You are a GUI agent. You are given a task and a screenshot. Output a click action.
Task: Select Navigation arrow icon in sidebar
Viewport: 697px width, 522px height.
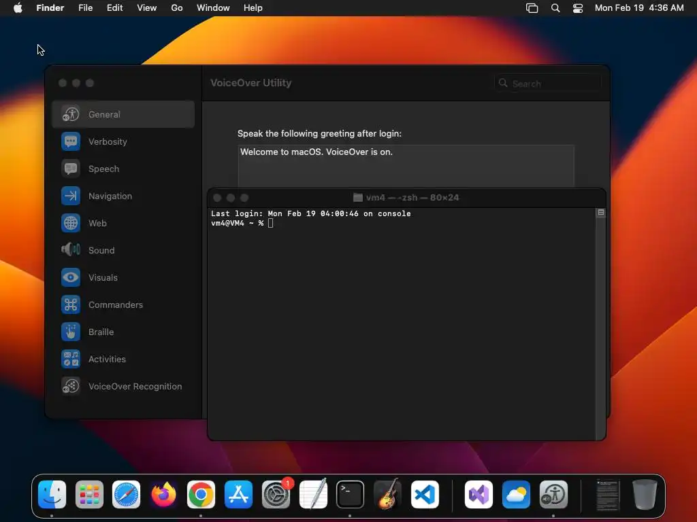71,196
